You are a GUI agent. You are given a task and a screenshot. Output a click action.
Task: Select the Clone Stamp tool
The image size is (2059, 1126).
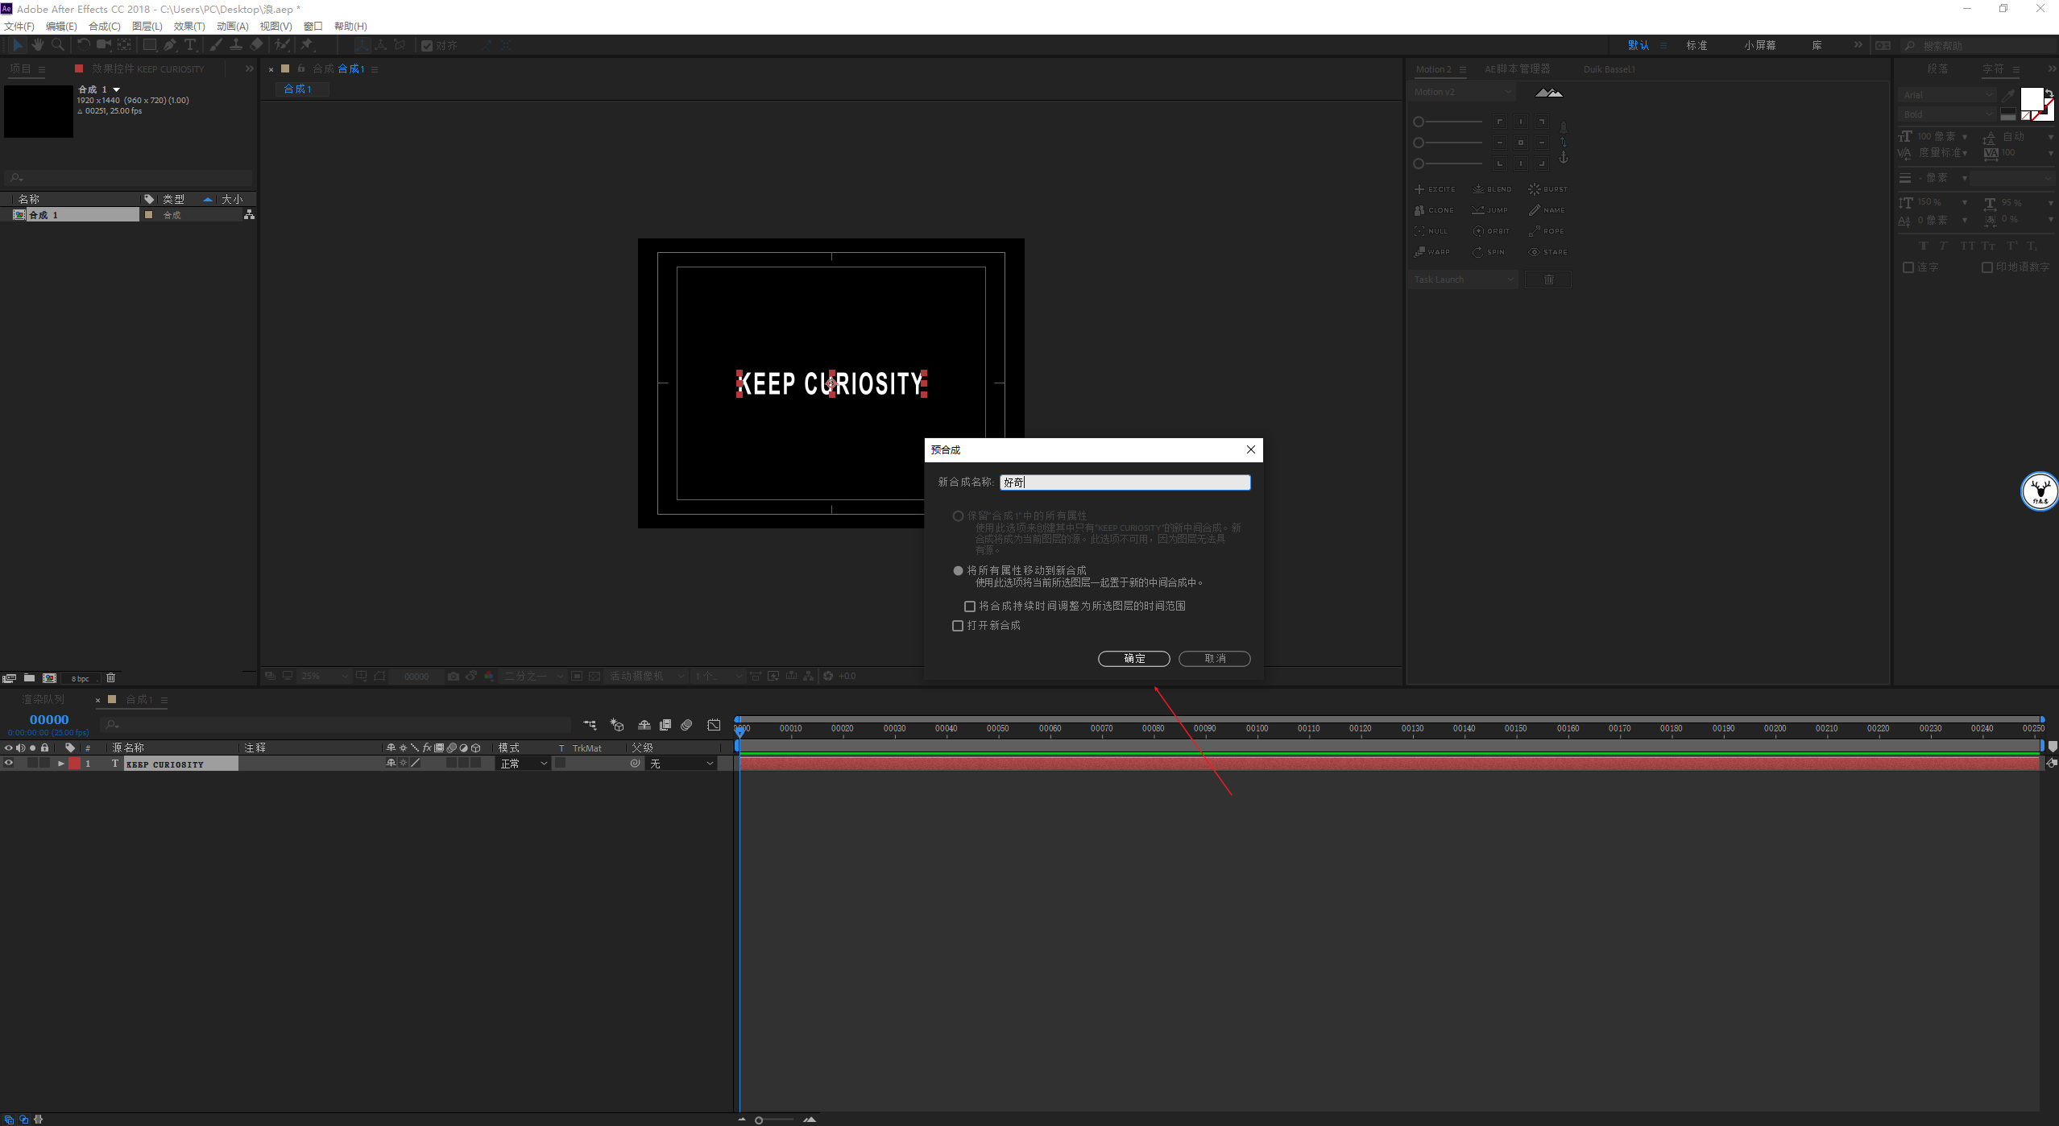tap(235, 45)
